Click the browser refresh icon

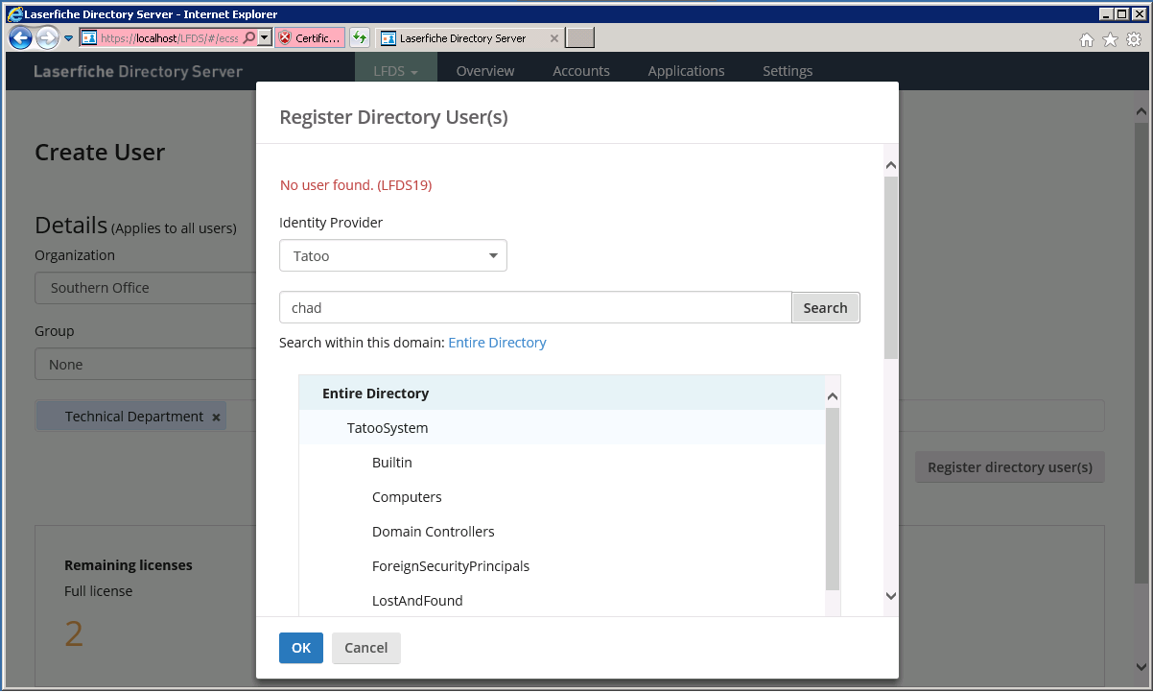click(360, 38)
